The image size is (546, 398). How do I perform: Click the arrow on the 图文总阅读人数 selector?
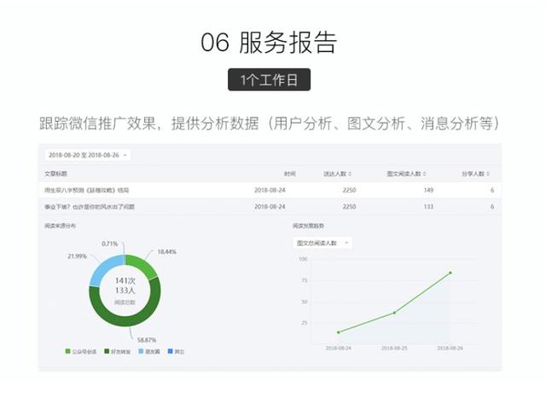click(x=346, y=243)
